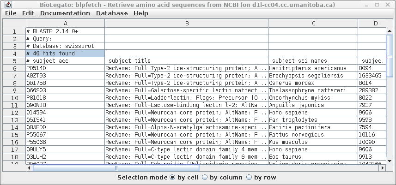Click column B header

coord(186,23)
